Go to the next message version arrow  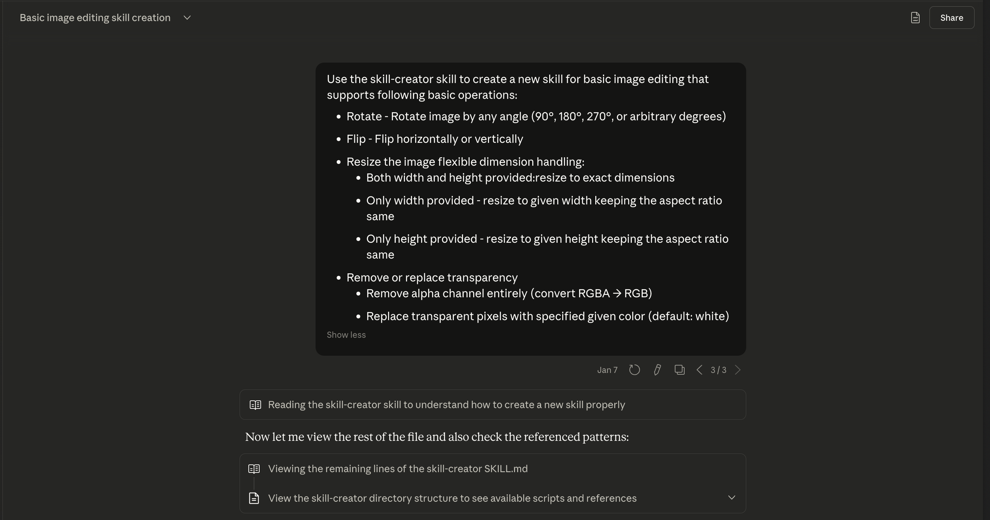(x=737, y=370)
